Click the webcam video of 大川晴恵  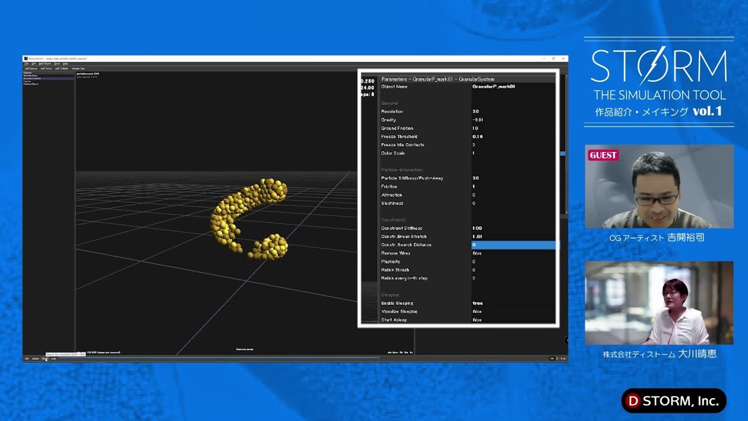click(659, 303)
